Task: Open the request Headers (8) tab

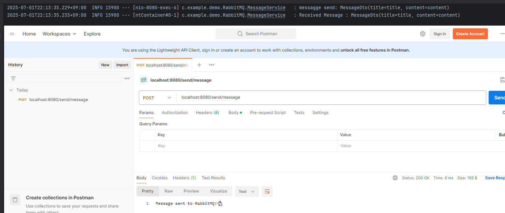Action: tap(207, 113)
